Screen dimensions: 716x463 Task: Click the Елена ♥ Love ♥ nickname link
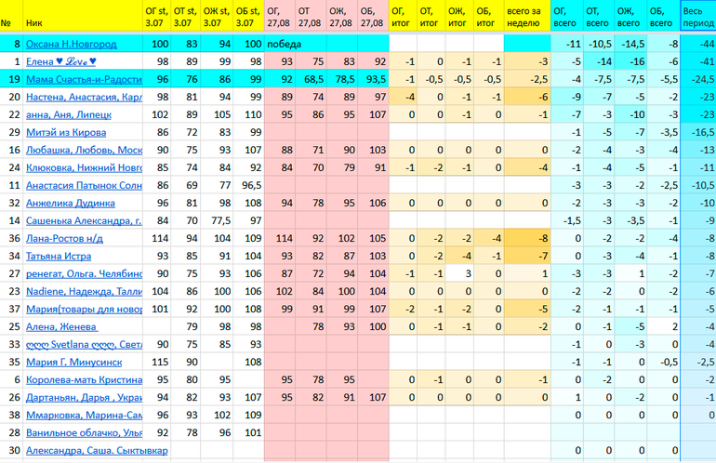tap(61, 61)
